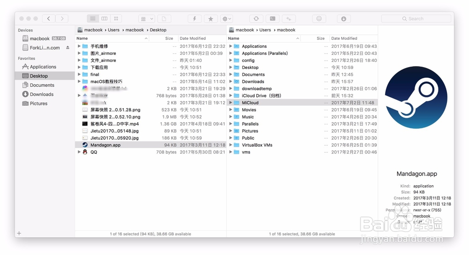This screenshot has width=469, height=255.
Task: Go back with the left arrow button
Action: coord(48,19)
